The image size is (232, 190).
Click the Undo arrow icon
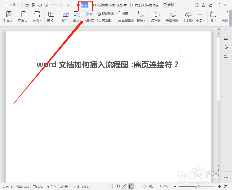click(53, 5)
